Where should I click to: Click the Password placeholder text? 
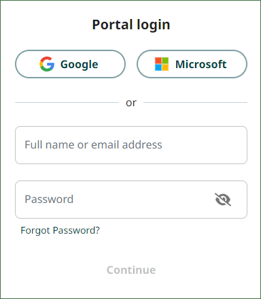pos(49,200)
